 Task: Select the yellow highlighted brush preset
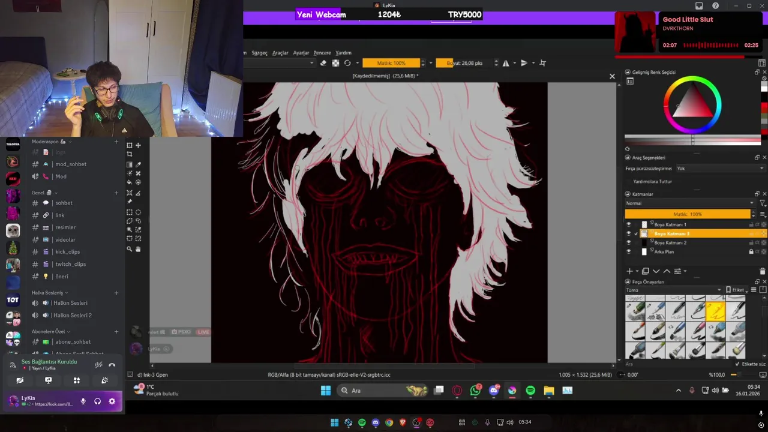coord(715,311)
